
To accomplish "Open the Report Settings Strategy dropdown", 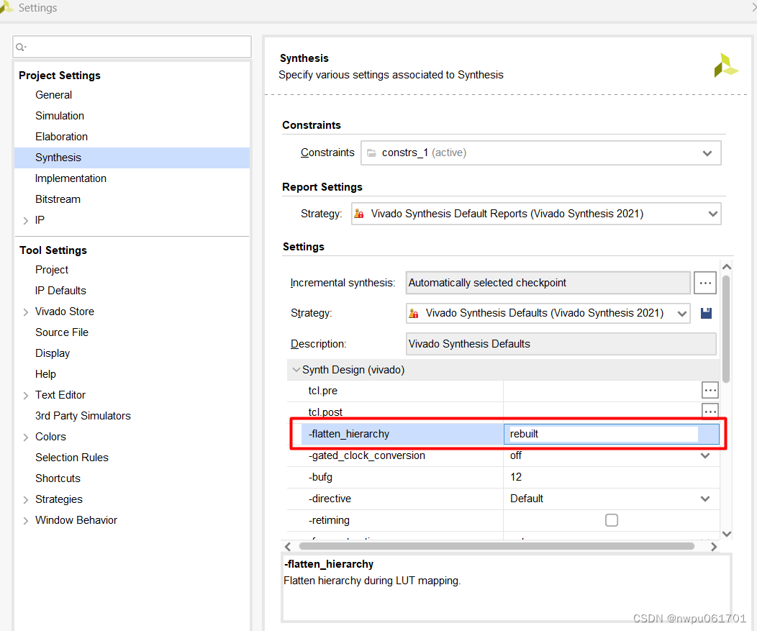I will coord(536,214).
